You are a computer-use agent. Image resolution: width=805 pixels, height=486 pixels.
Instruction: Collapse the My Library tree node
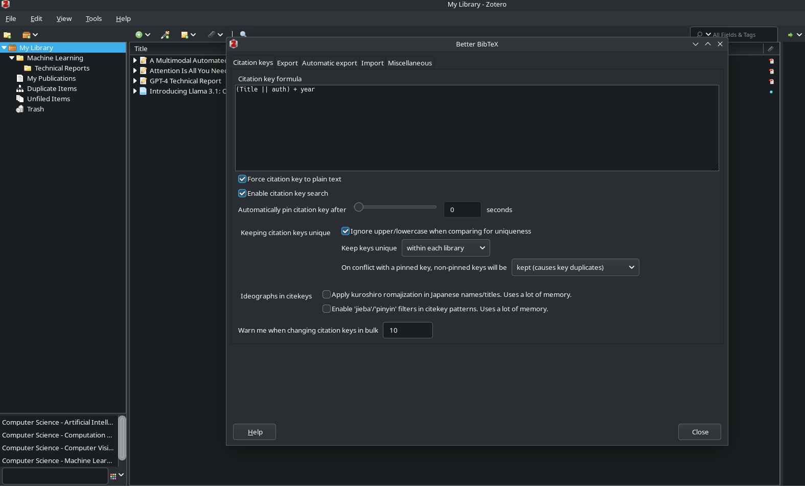(x=4, y=48)
